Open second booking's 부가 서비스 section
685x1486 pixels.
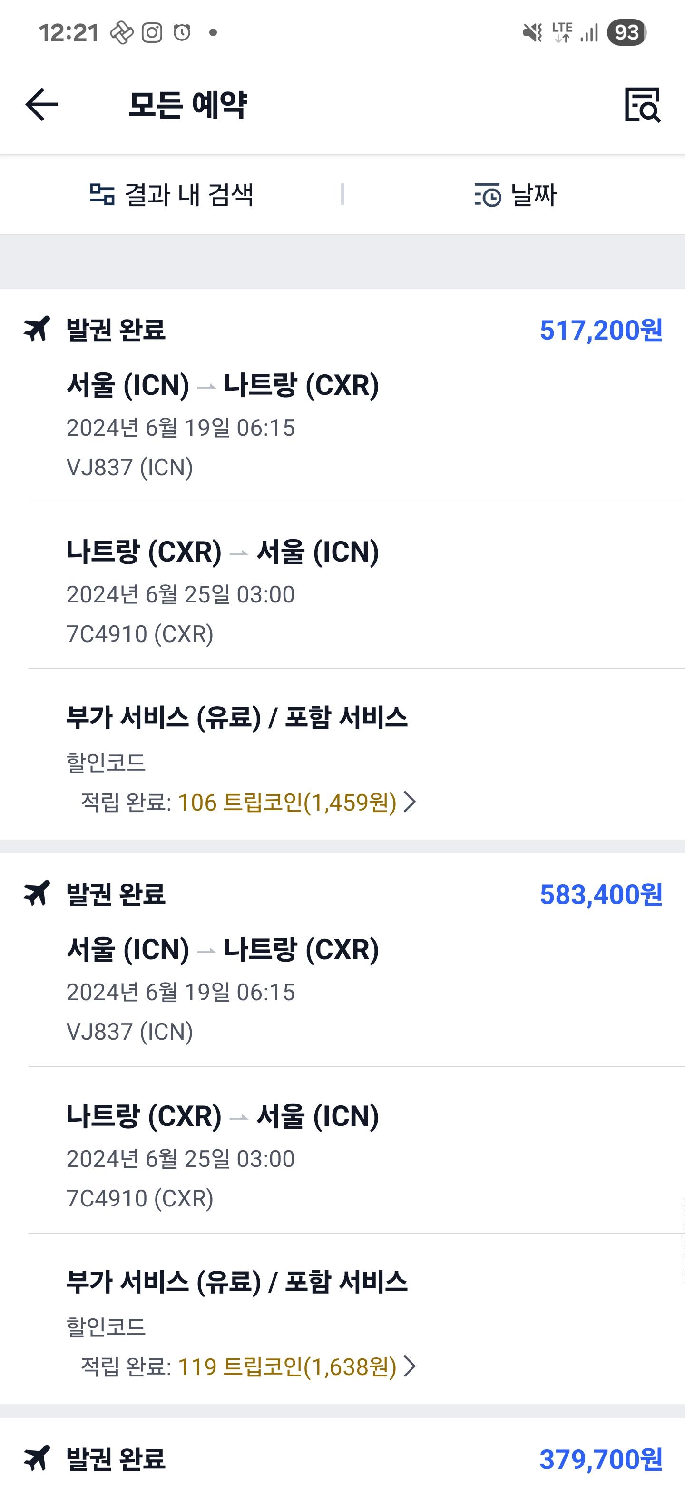[342, 1321]
